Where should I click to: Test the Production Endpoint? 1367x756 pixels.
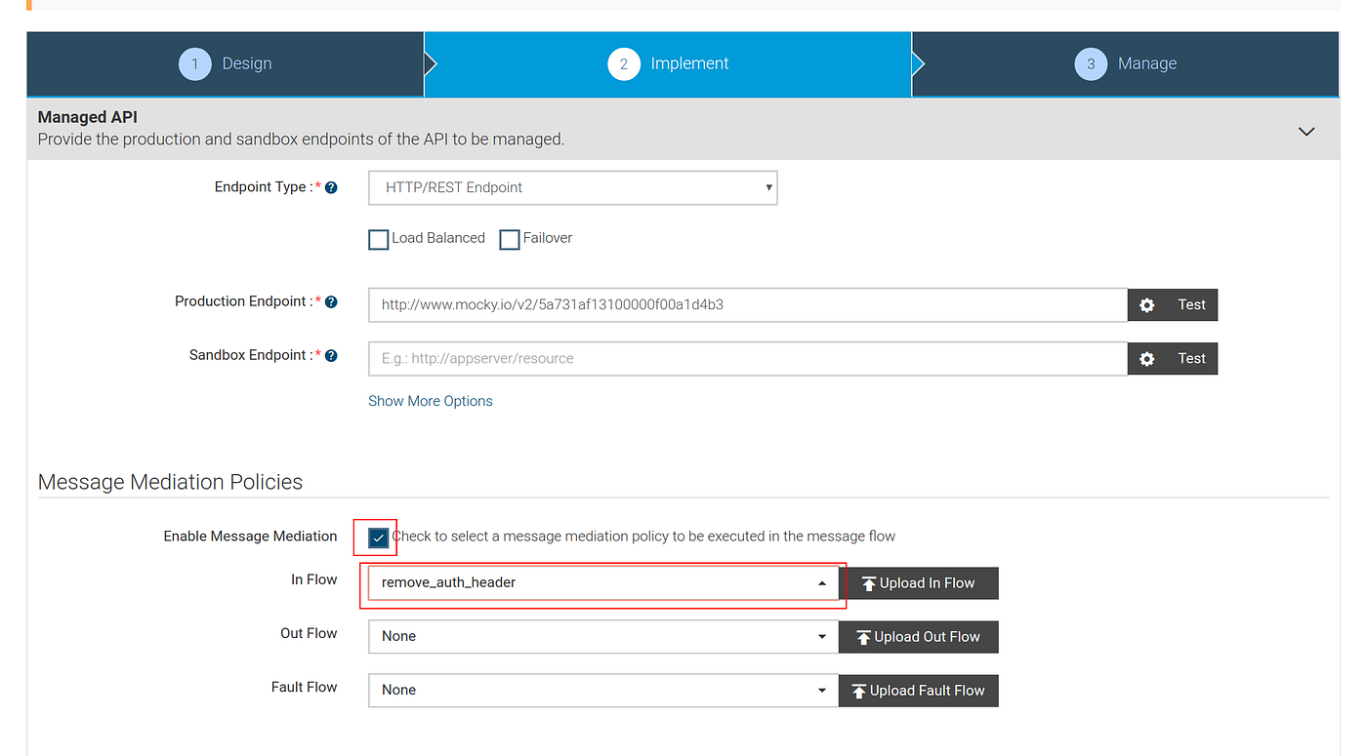pos(1192,304)
